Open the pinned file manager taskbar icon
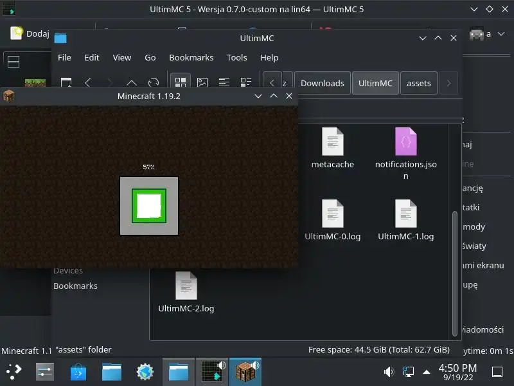Viewport: 514px width, 386px height. click(x=112, y=372)
